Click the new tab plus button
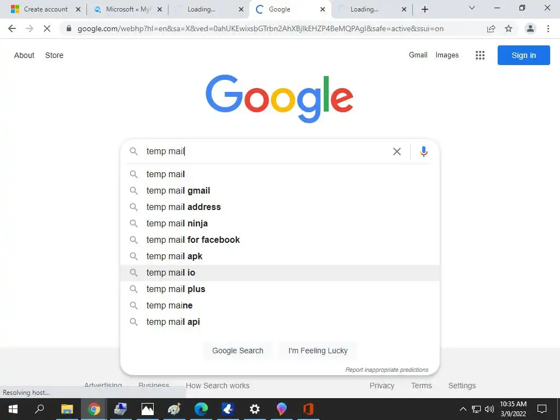560x420 pixels. click(x=425, y=9)
